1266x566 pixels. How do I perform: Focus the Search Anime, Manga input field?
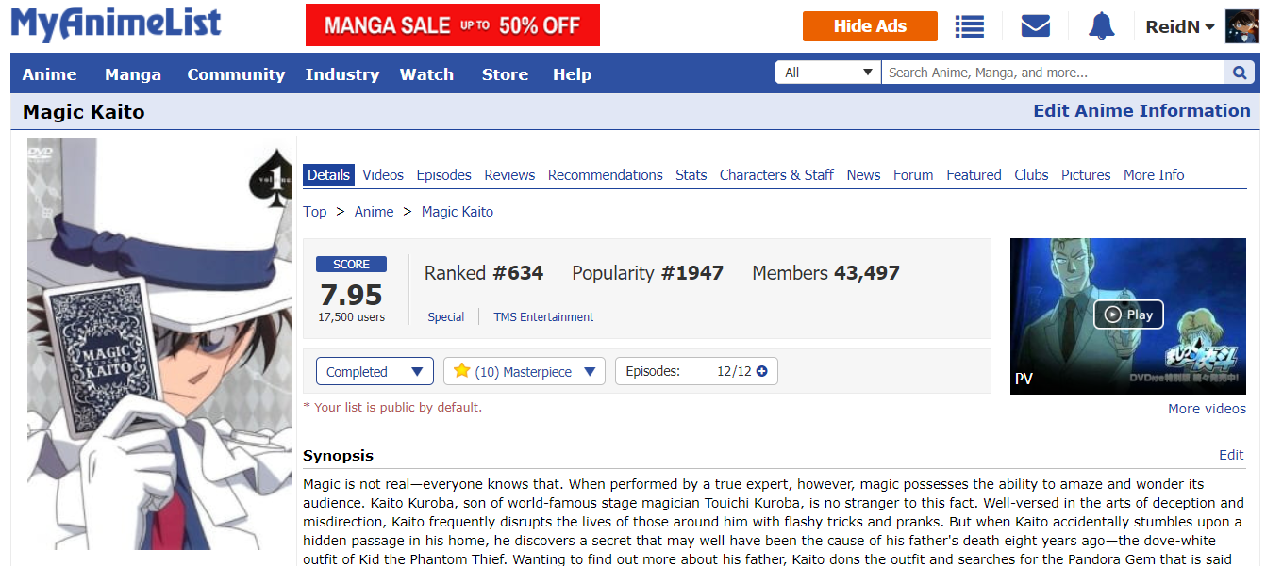(x=1053, y=73)
